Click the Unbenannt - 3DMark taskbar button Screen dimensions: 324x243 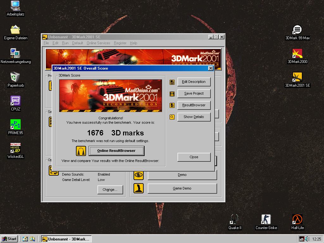pyautogui.click(x=66, y=239)
